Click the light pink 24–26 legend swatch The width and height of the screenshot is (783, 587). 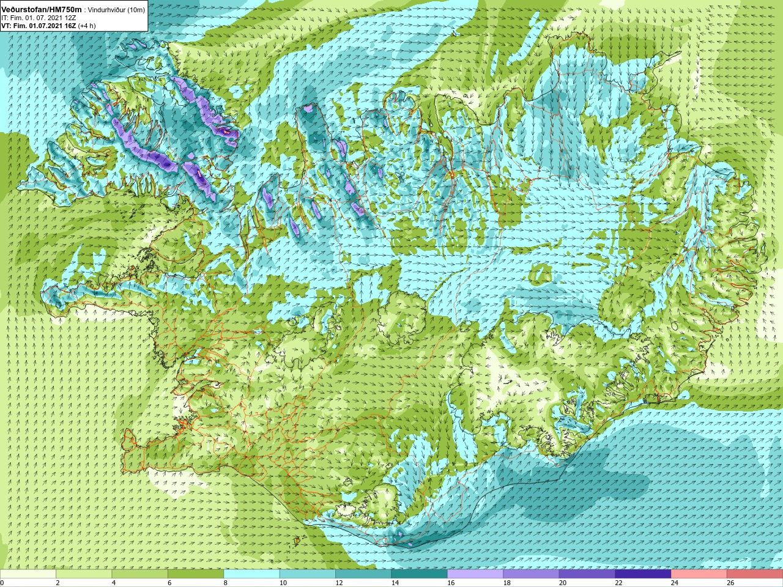click(x=699, y=574)
